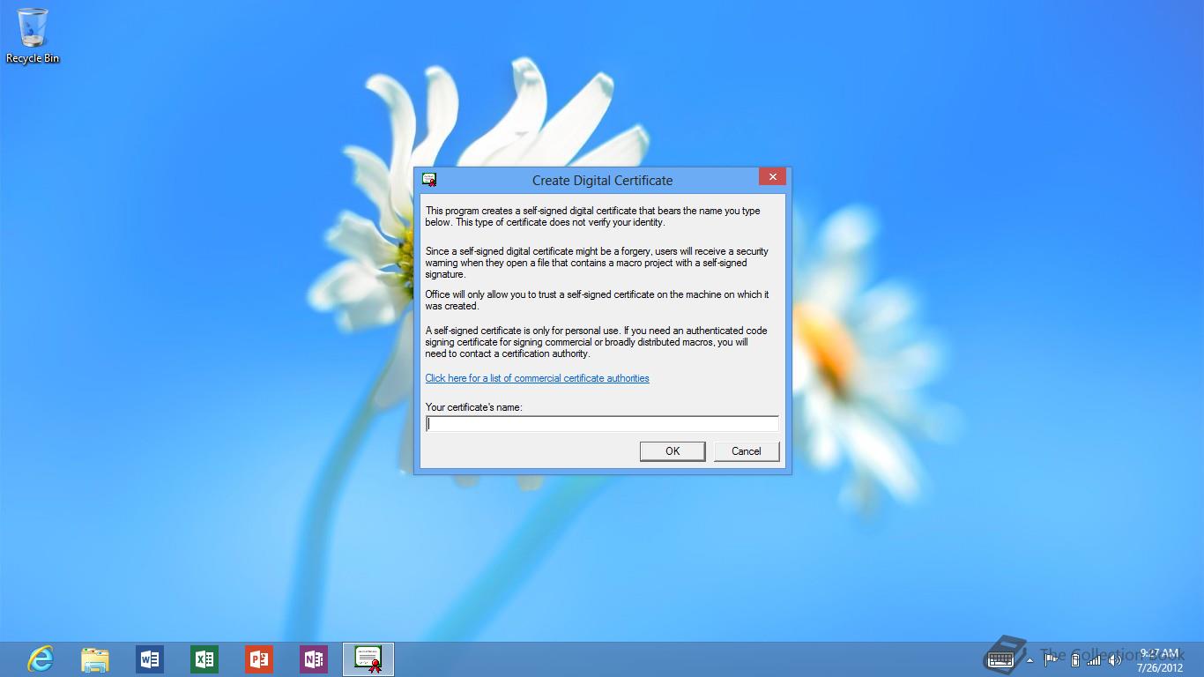This screenshot has width=1204, height=677.
Task: Open PowerPoint from the taskbar
Action: pos(259,658)
